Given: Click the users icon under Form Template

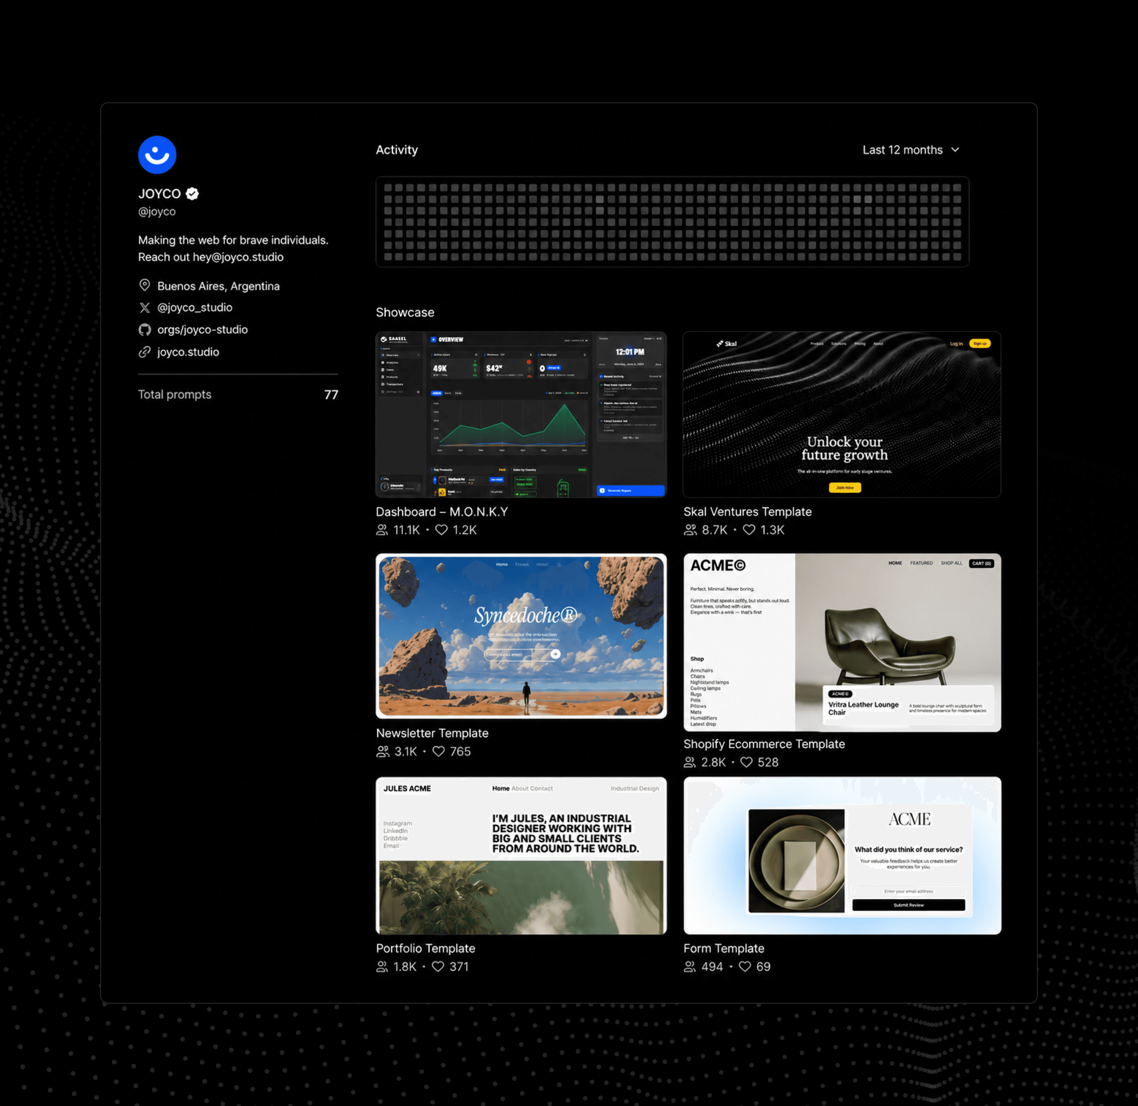Looking at the screenshot, I should click(689, 967).
